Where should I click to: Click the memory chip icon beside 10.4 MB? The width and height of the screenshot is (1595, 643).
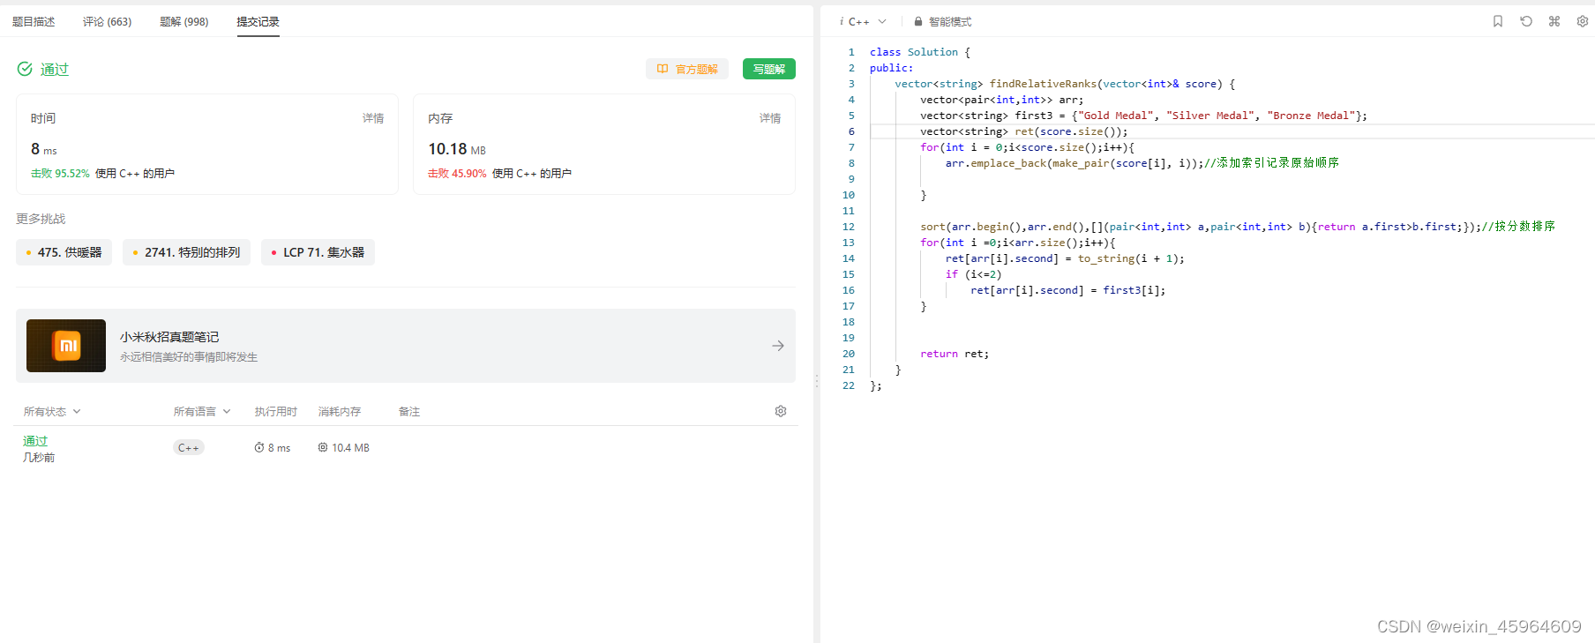point(323,447)
